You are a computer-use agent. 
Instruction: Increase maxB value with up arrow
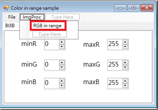click(125, 81)
